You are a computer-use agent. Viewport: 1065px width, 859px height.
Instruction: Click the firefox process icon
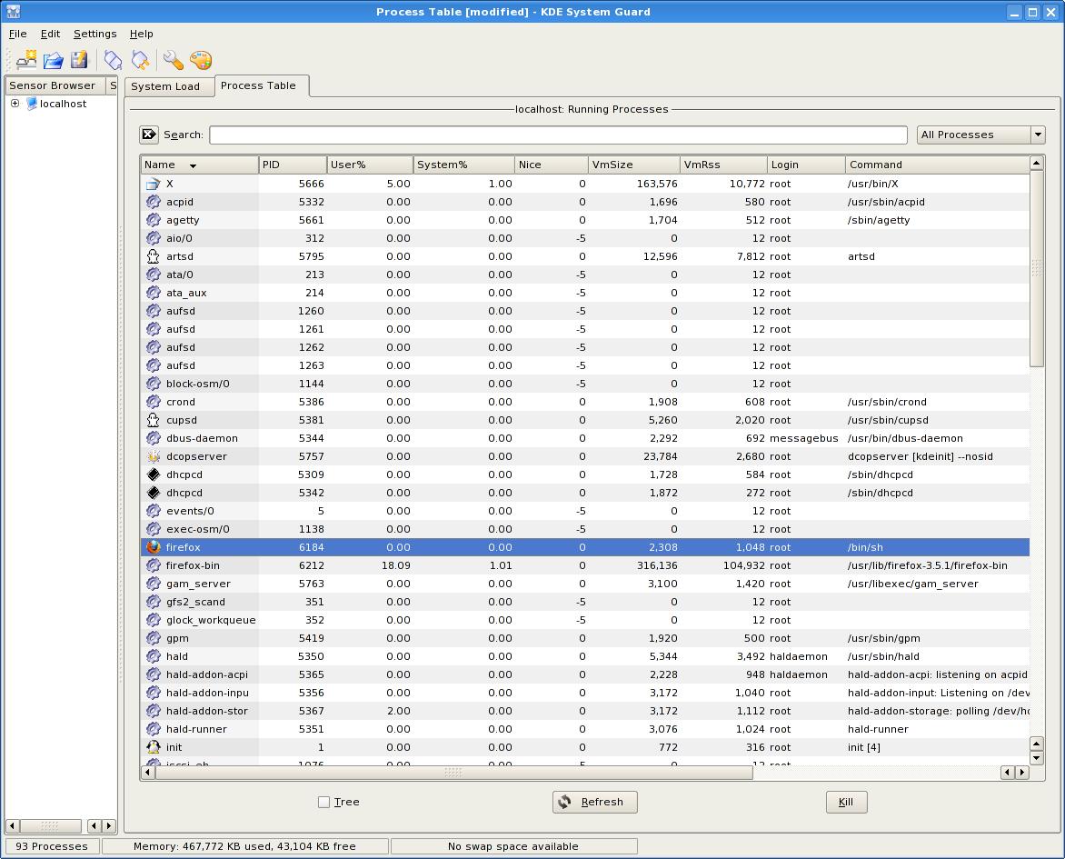tap(154, 547)
